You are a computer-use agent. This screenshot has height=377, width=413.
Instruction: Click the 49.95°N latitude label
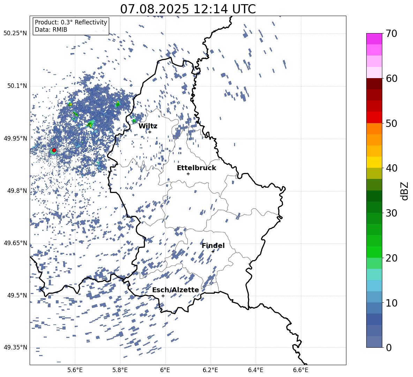(x=15, y=138)
